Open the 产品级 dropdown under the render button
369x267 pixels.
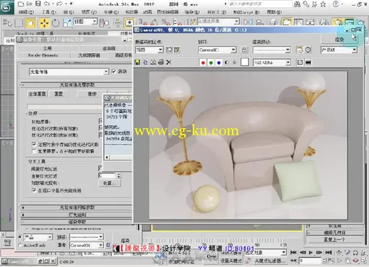(339, 50)
